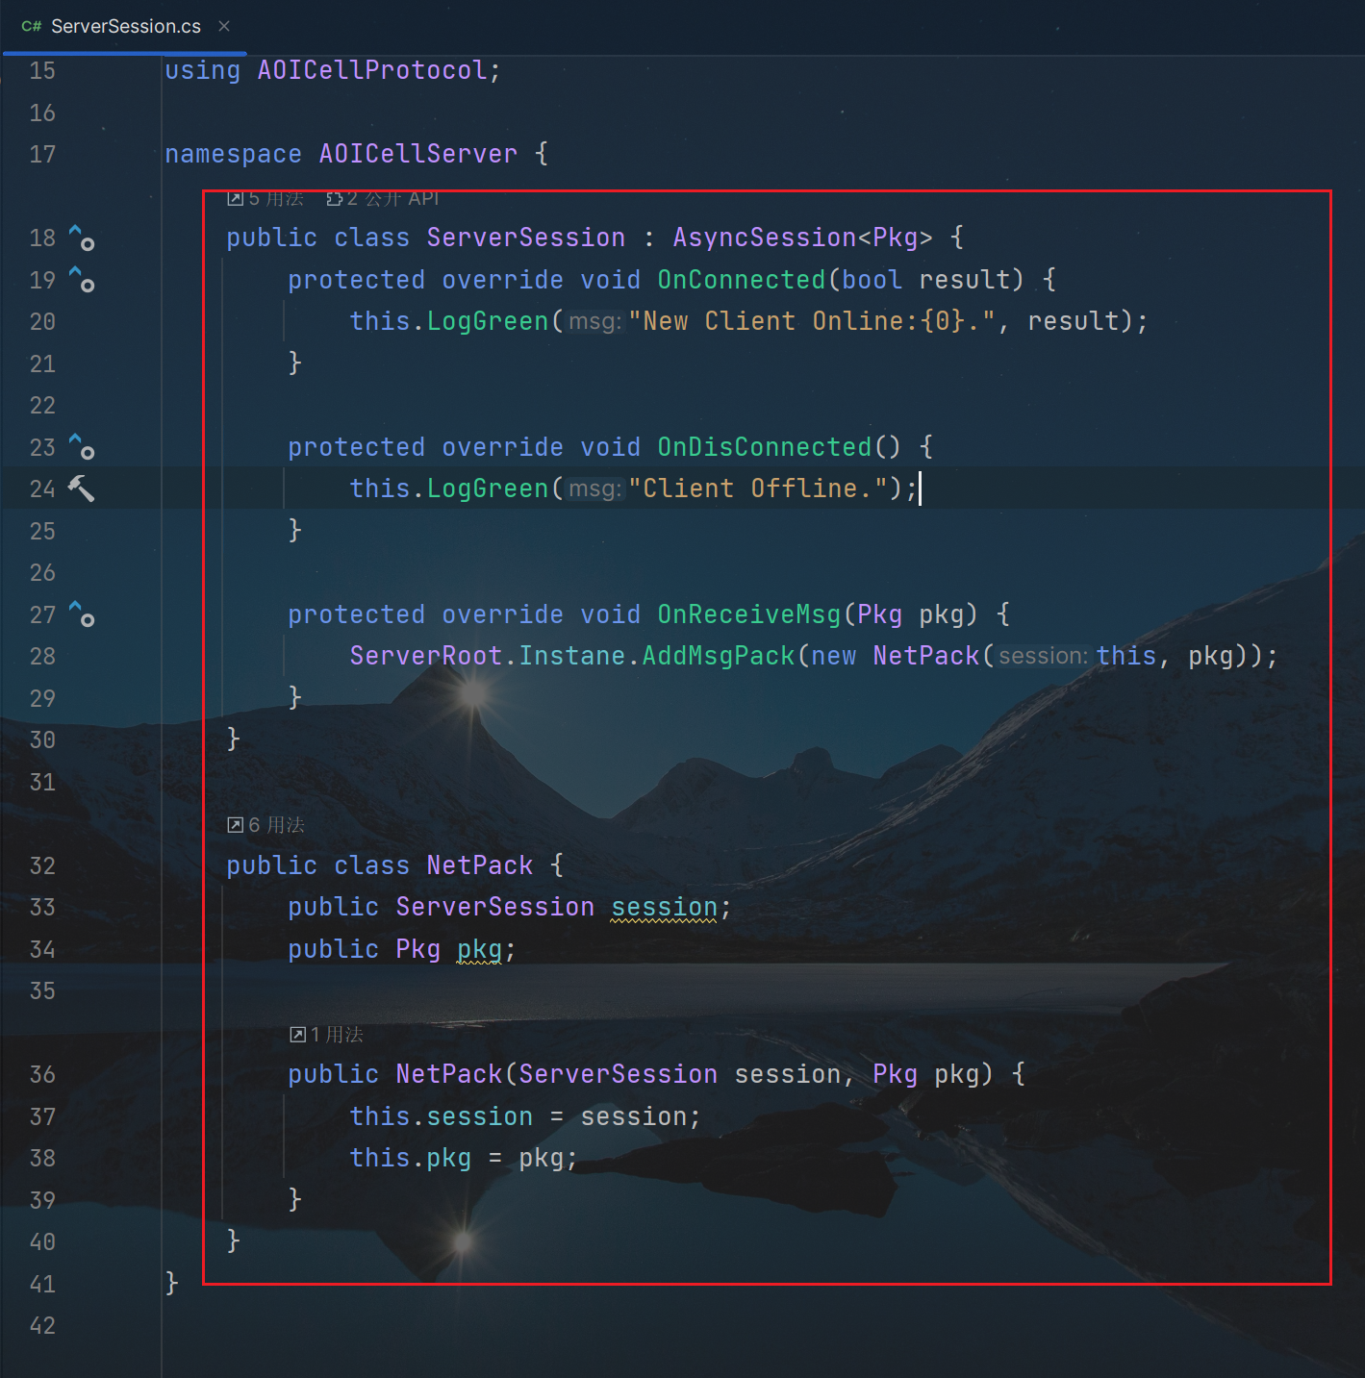1365x1378 pixels.
Task: Click the 'msg:' parameter hint on line 24
Action: click(594, 489)
